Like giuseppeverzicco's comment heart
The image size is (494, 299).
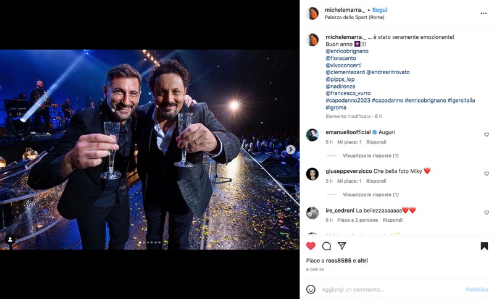(x=487, y=174)
